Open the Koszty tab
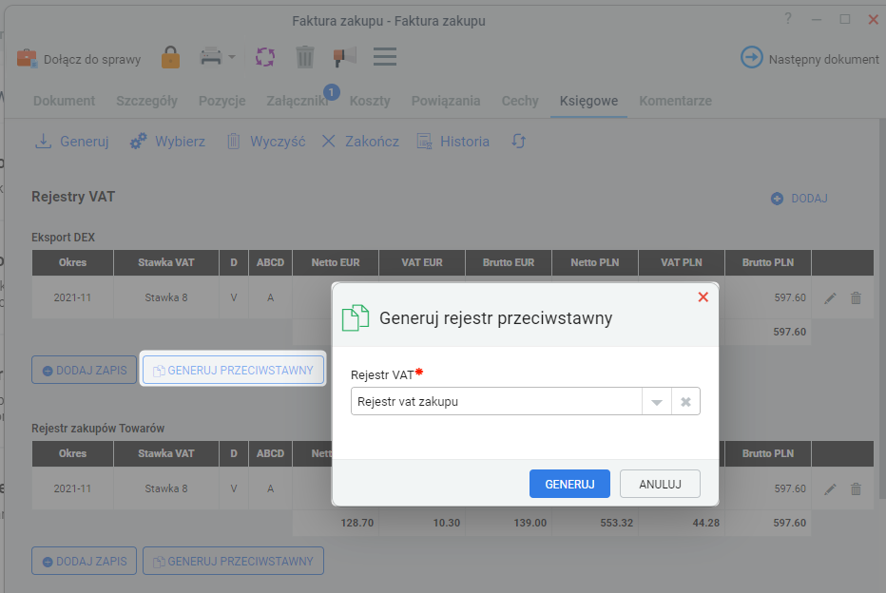 370,101
